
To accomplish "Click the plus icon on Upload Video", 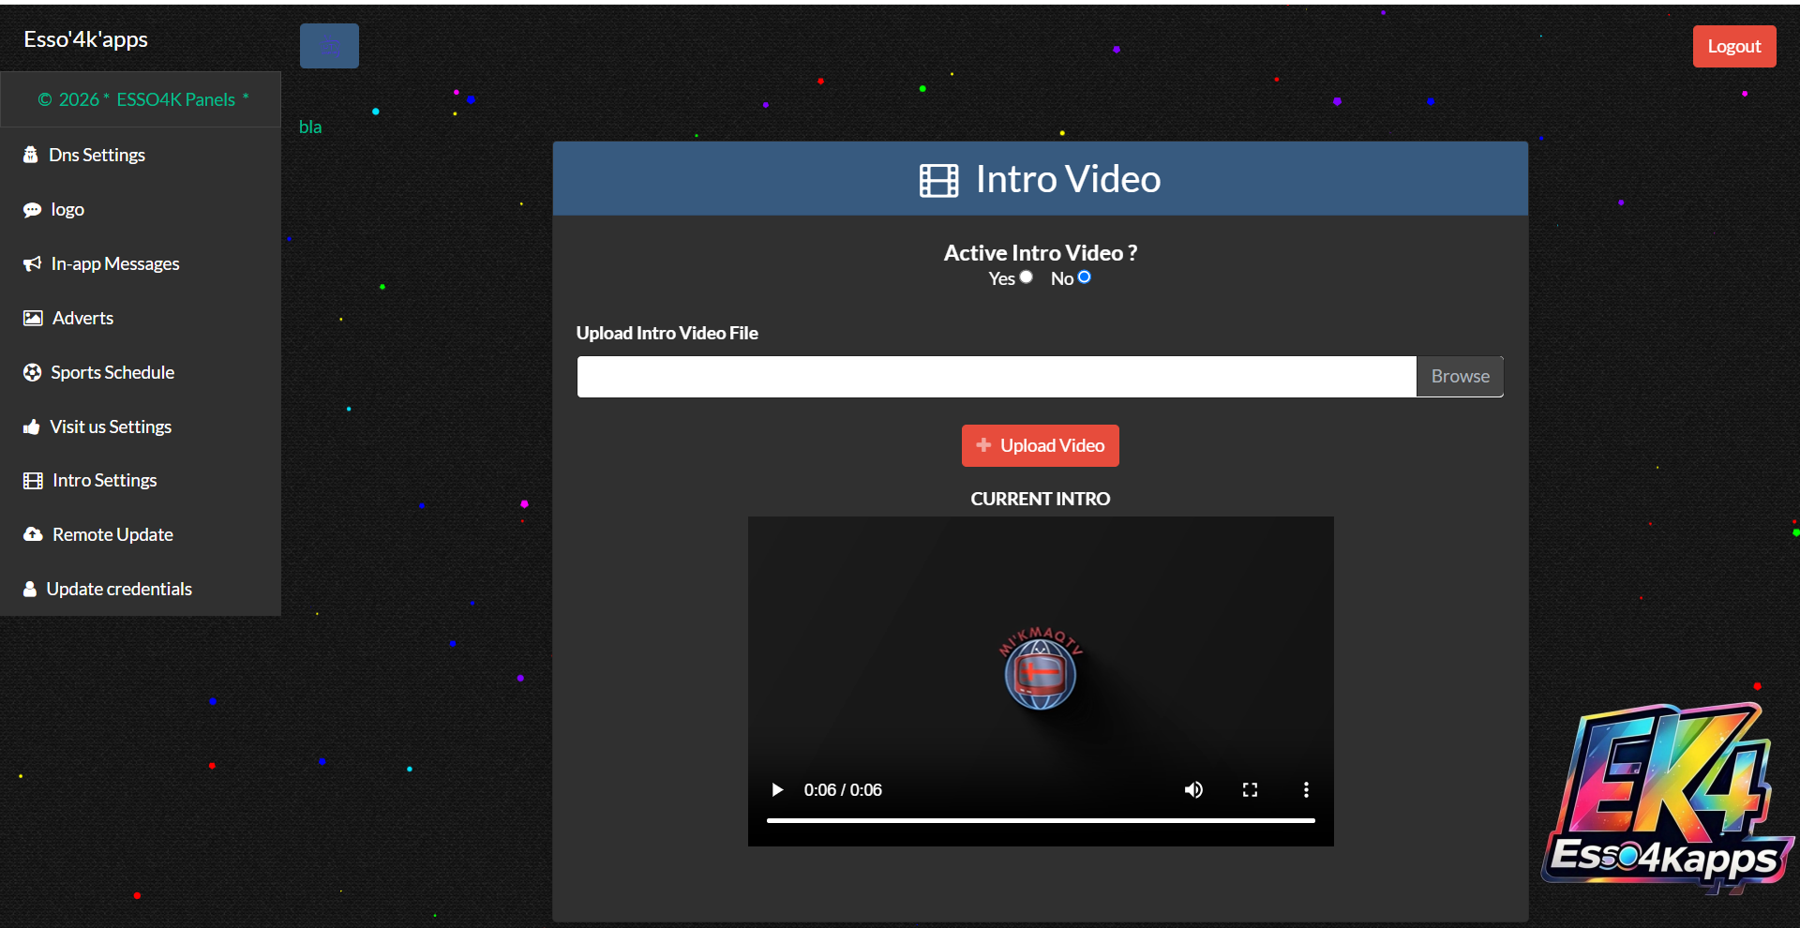I will tap(983, 445).
